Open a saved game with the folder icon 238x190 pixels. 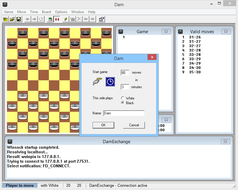(12, 19)
